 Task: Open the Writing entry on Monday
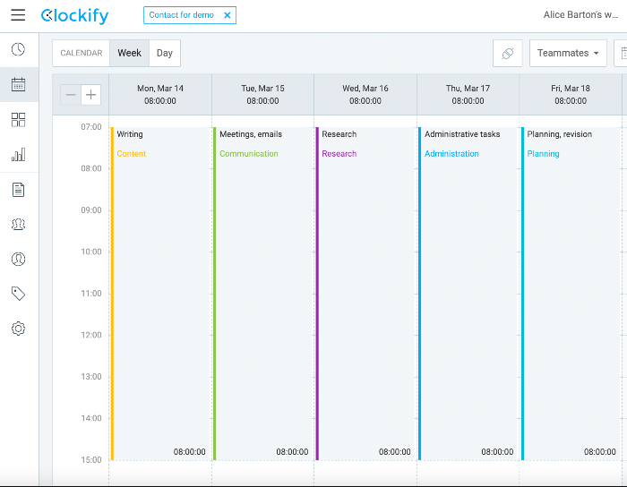(160, 294)
